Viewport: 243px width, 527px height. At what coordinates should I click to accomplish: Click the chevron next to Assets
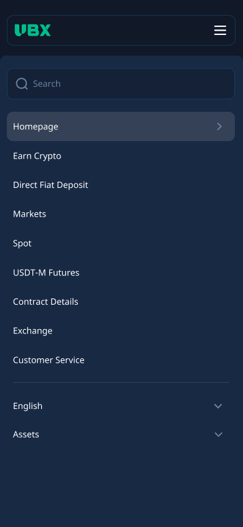coord(218,435)
